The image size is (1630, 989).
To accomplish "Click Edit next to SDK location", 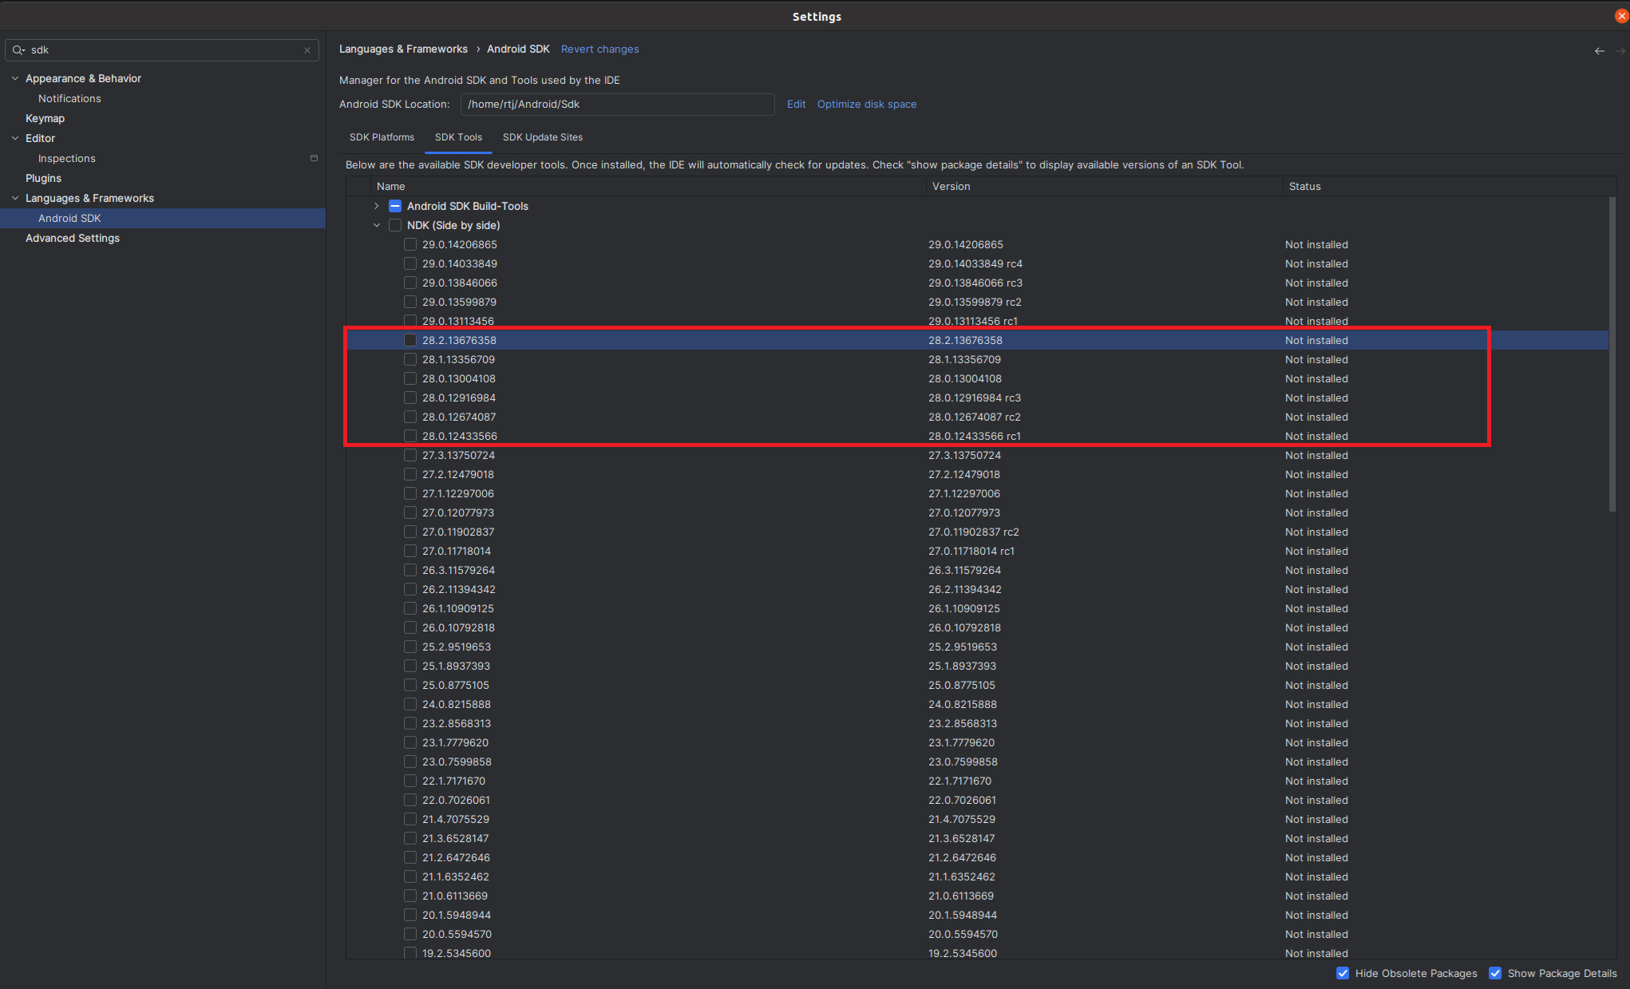I will coord(796,105).
